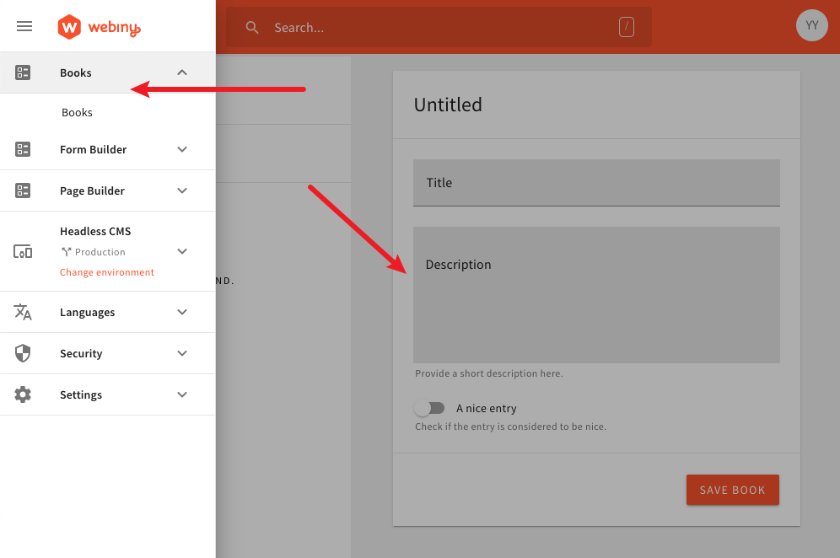Open the YY user avatar menu
This screenshot has height=558, width=840.
[x=811, y=25]
